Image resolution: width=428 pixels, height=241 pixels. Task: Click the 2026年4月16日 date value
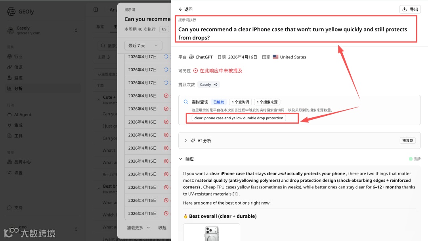tap(243, 57)
